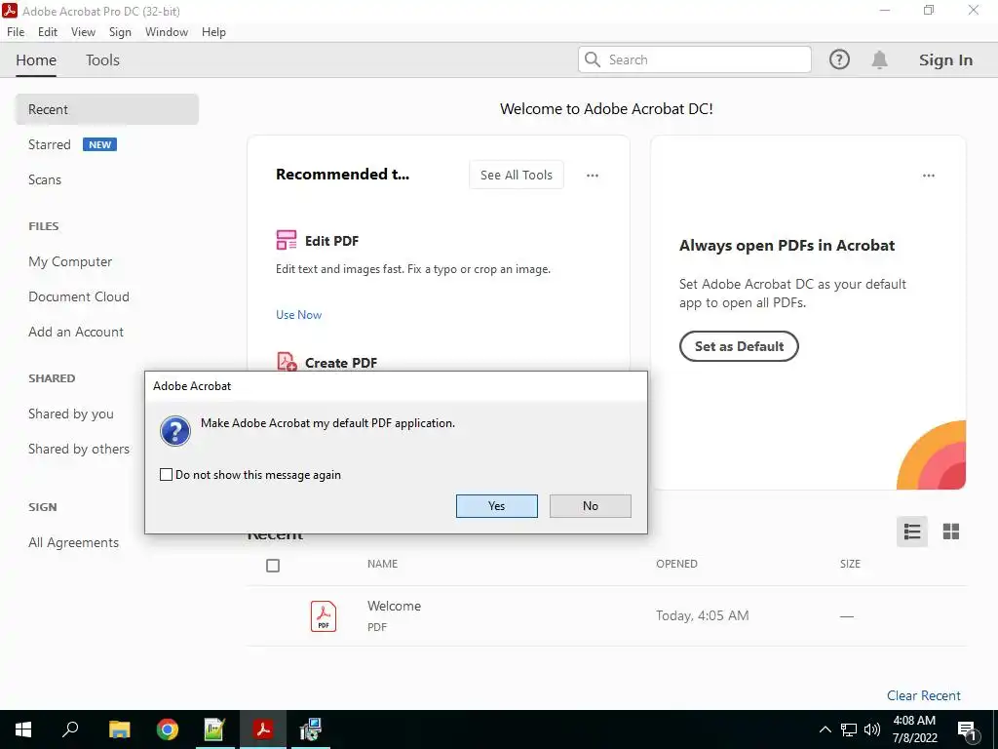
Task: Open the Window menu
Action: click(167, 32)
